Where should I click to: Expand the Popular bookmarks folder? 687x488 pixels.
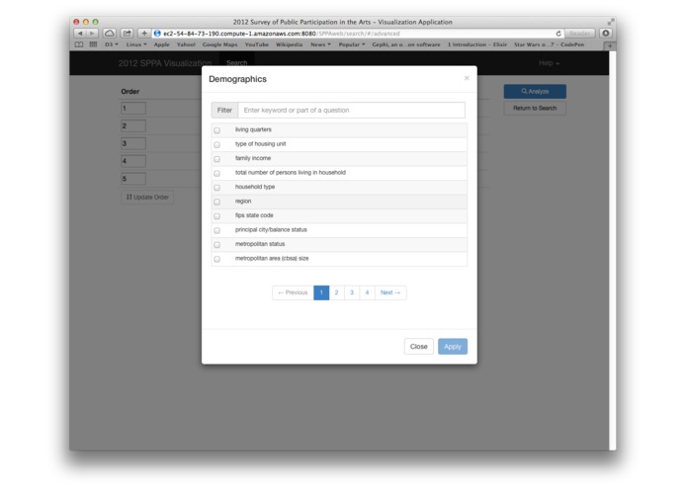[x=352, y=44]
